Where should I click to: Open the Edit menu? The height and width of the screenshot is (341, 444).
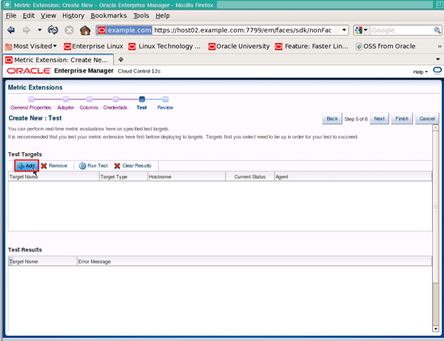point(29,16)
